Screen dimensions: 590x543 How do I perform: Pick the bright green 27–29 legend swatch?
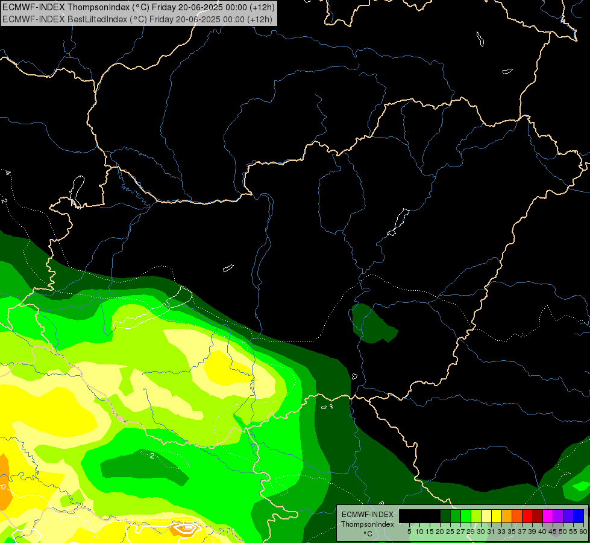[x=466, y=516]
